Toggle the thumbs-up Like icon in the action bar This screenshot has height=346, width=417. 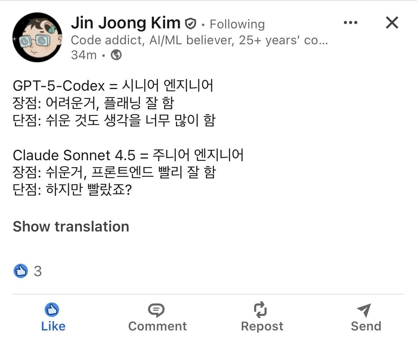click(52, 310)
